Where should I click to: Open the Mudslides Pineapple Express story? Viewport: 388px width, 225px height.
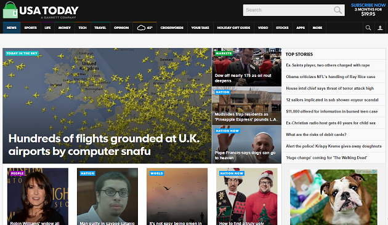coord(246,117)
